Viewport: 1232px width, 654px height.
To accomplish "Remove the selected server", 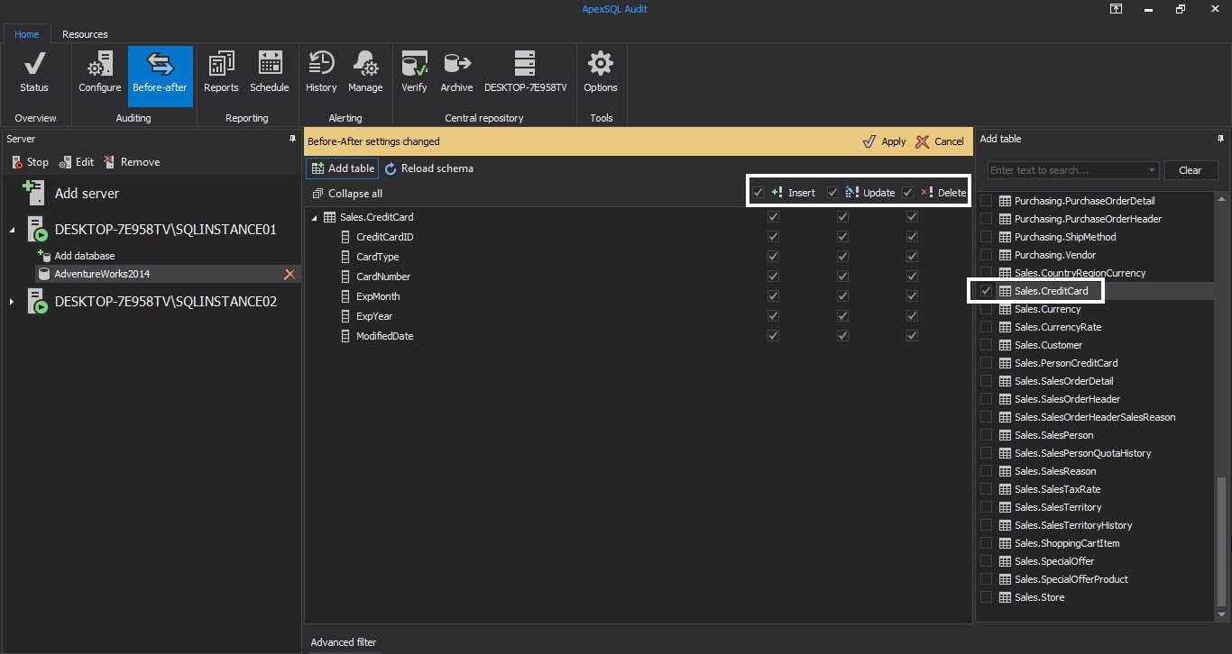I will [x=132, y=162].
